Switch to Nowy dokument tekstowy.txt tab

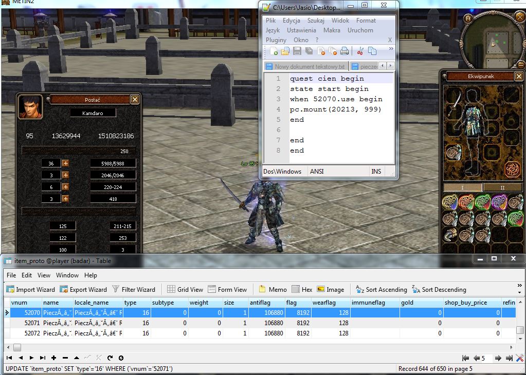(x=306, y=66)
